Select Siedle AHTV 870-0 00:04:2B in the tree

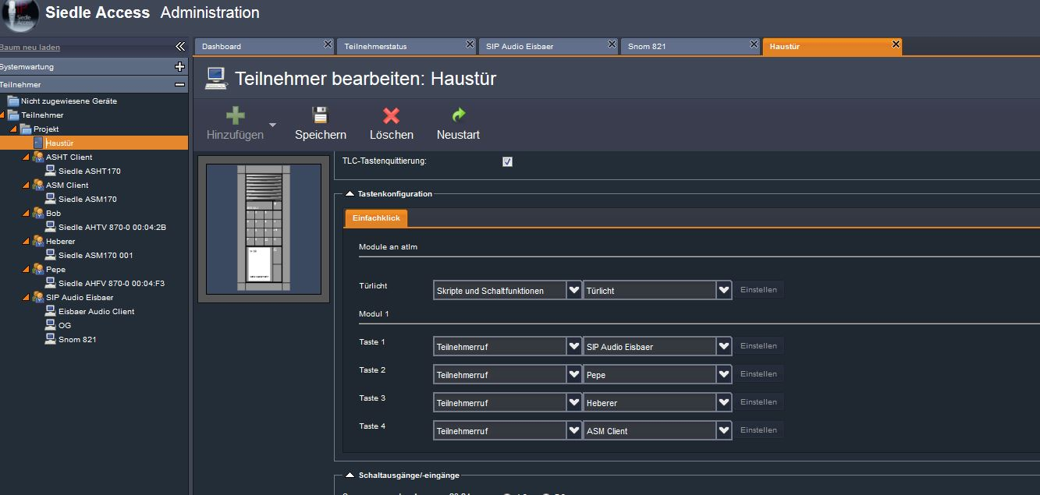[112, 228]
